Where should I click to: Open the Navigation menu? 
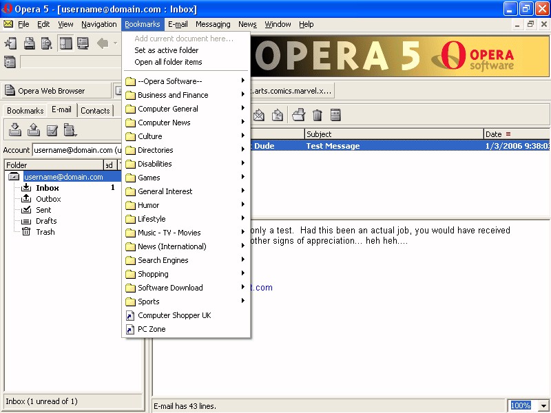tap(99, 24)
